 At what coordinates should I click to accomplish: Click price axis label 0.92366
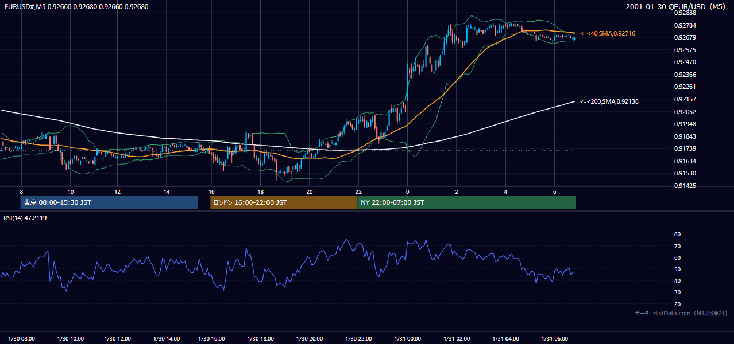684,75
